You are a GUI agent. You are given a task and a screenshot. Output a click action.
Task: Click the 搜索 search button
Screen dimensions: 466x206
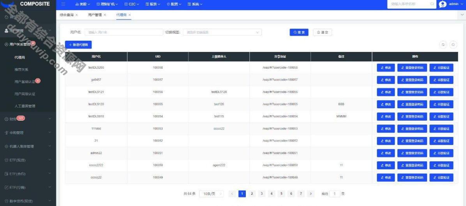point(299,32)
